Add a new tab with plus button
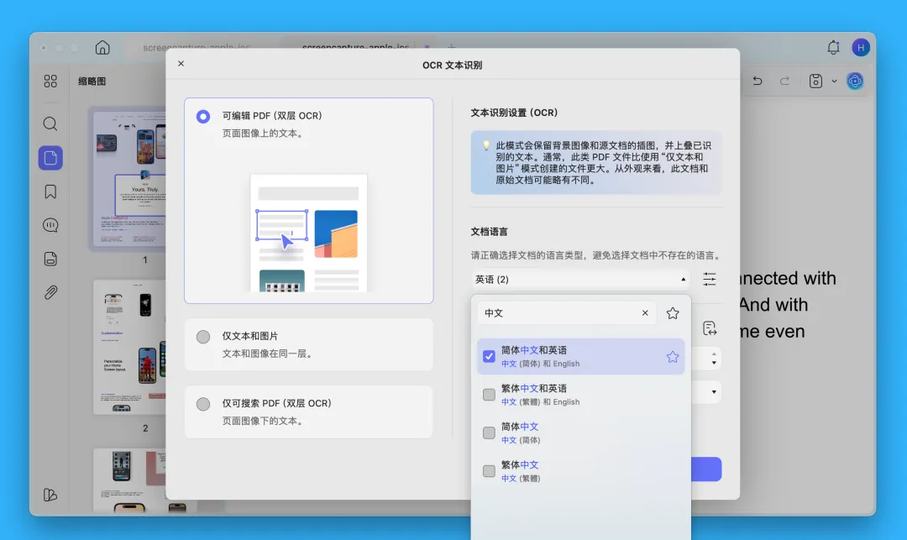Image resolution: width=907 pixels, height=540 pixels. (x=451, y=46)
